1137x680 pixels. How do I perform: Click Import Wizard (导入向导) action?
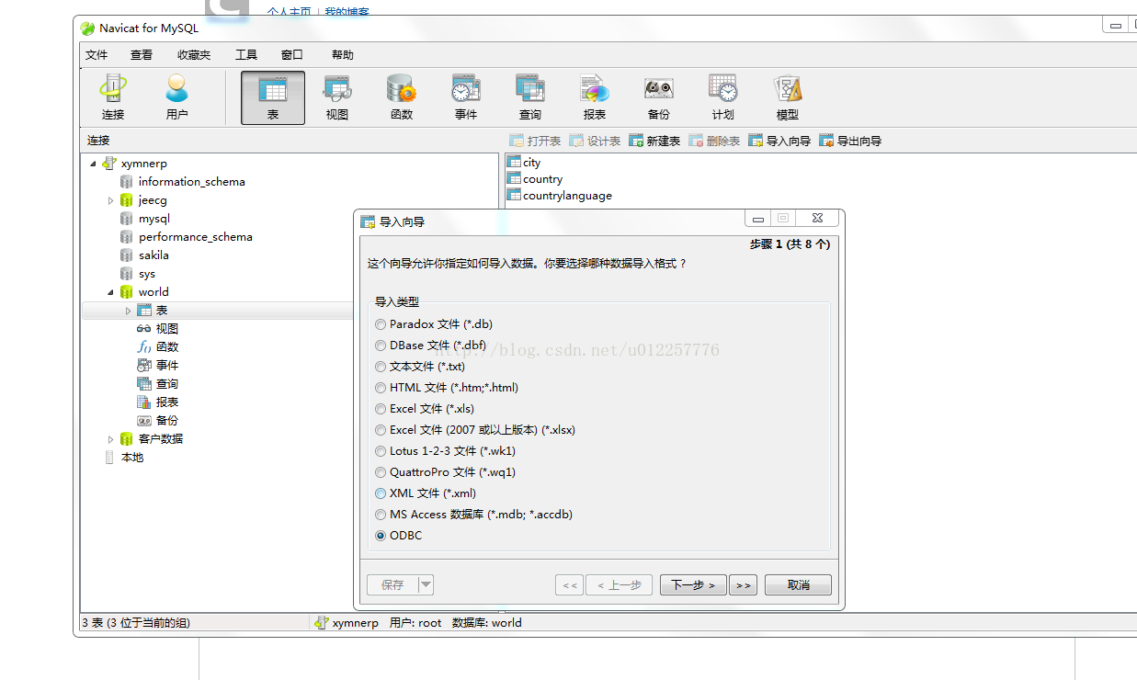click(779, 141)
